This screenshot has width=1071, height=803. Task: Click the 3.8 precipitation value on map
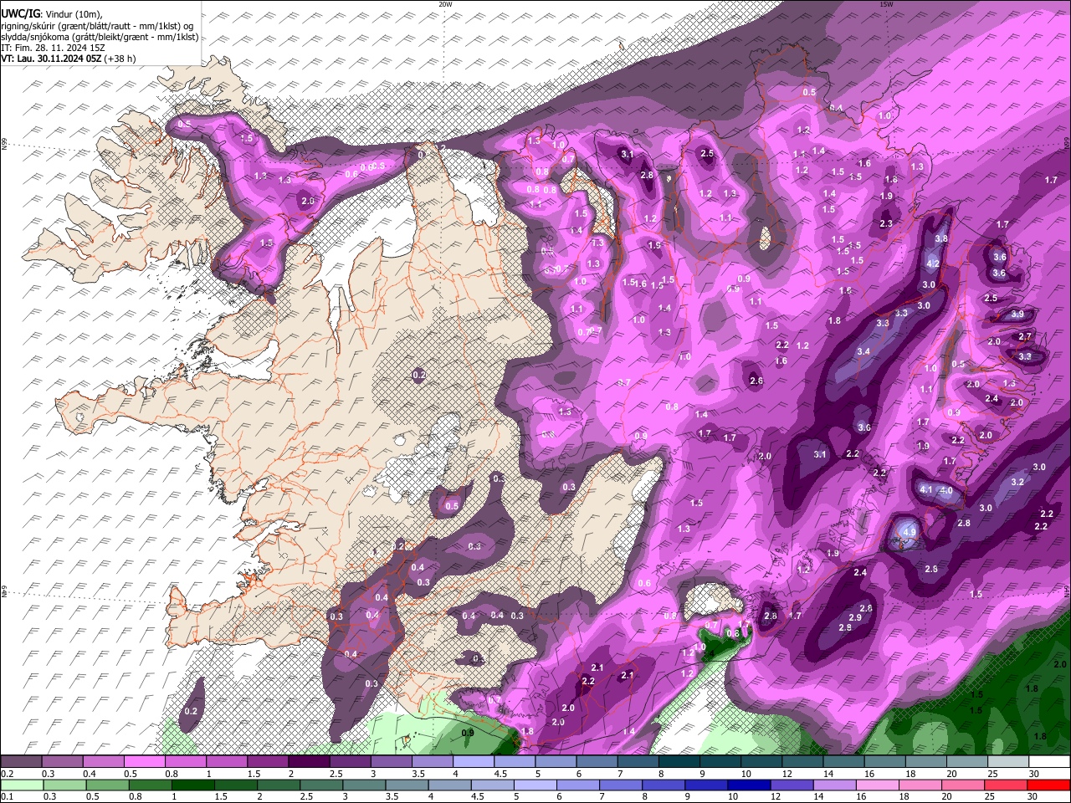coord(940,238)
